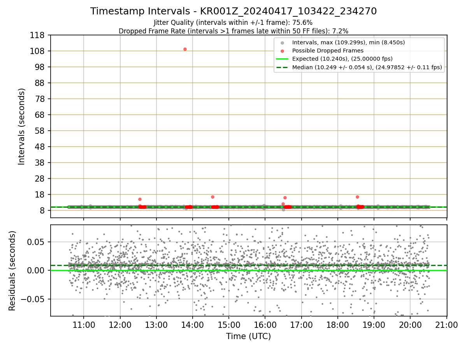Image resolution: width=467 pixels, height=350 pixels.
Task: Click legend entry 'Expected (10.240s), (25.00000 fps)'
Action: (x=342, y=59)
